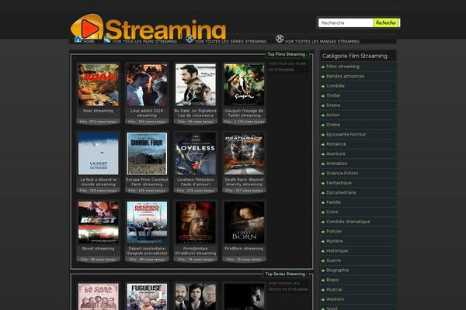Open the Loveless movie poster
The height and width of the screenshot is (310, 466).
point(196,153)
